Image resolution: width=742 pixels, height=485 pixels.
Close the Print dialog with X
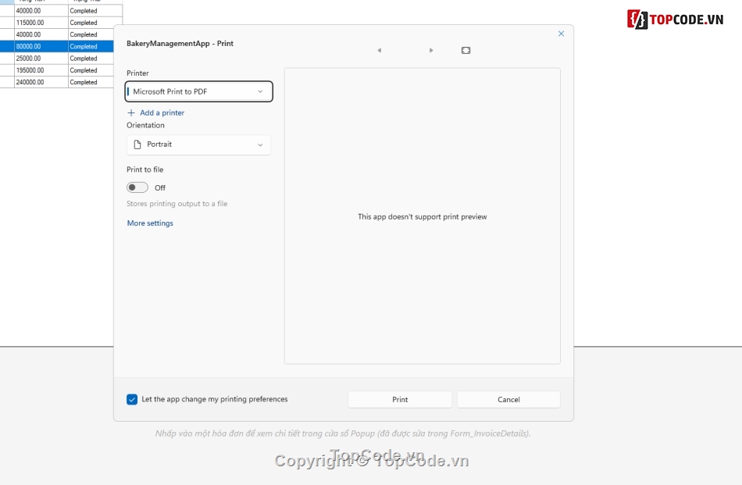(561, 34)
